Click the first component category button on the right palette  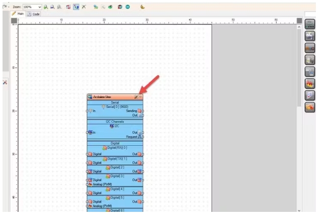point(309,24)
